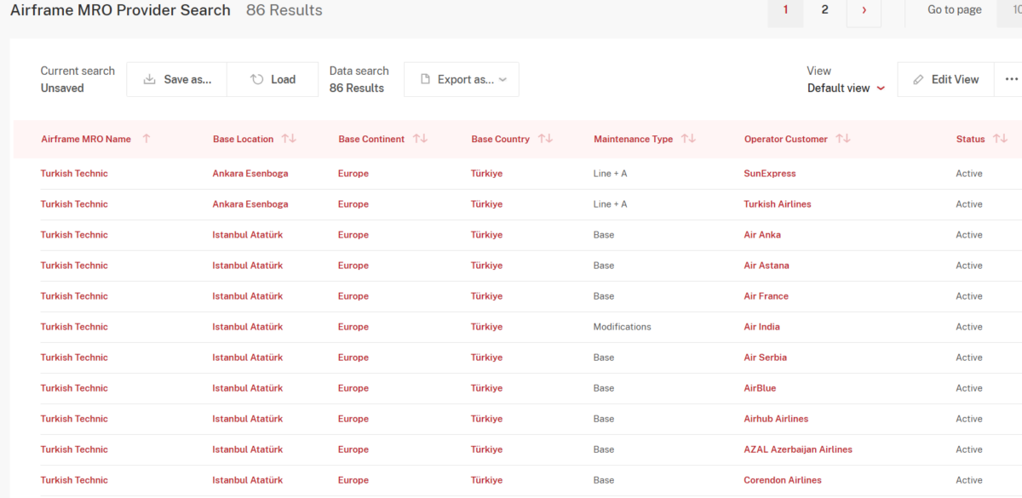Select page 1 in pagination

point(785,10)
